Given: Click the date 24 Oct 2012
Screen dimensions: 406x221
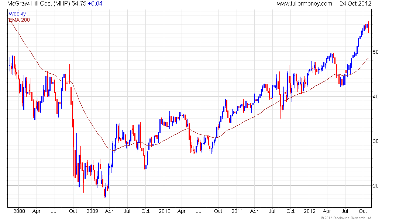Looking at the screenshot, I should tap(355, 4).
